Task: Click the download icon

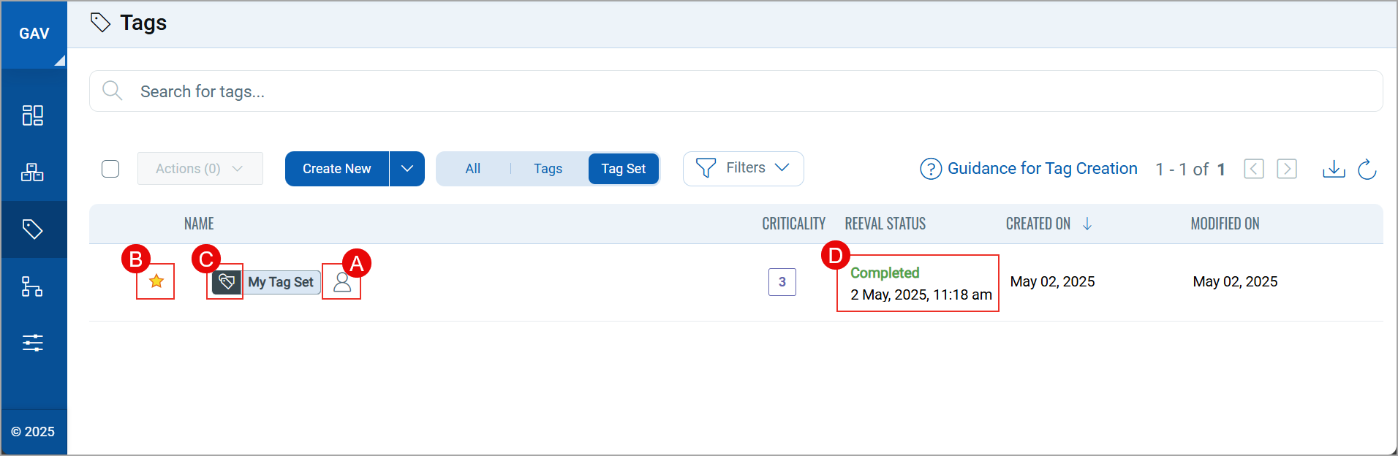Action: point(1334,169)
